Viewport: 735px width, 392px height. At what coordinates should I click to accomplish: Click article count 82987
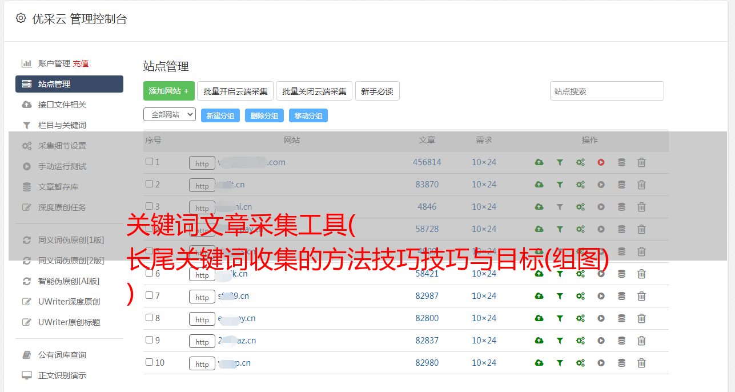427,296
